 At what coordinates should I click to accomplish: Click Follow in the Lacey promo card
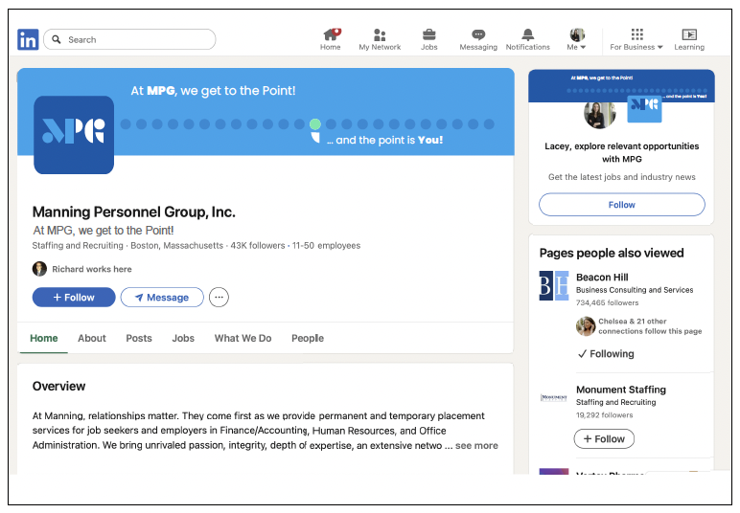point(621,205)
